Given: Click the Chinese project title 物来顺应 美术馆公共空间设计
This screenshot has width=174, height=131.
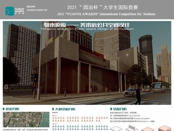Looking at the screenshot, I should coord(87,25).
